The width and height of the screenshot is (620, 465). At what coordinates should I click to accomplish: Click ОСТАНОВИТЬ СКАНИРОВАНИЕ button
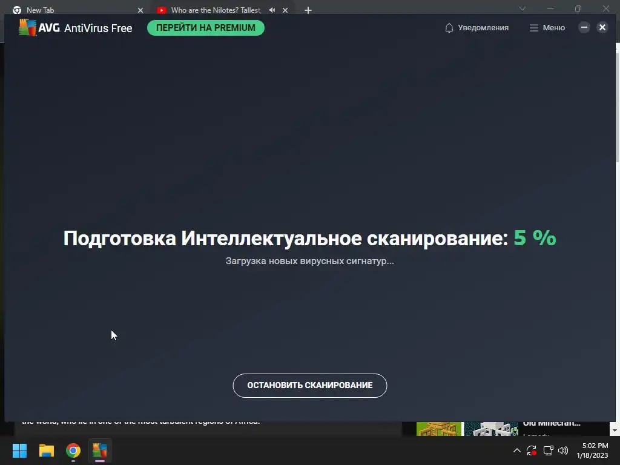coord(309,385)
